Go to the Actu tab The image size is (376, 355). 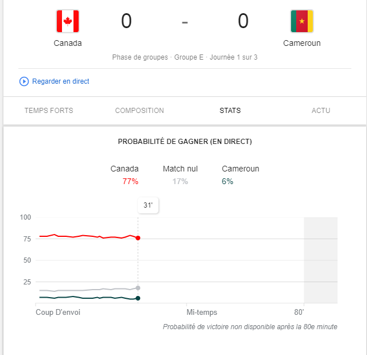click(321, 111)
